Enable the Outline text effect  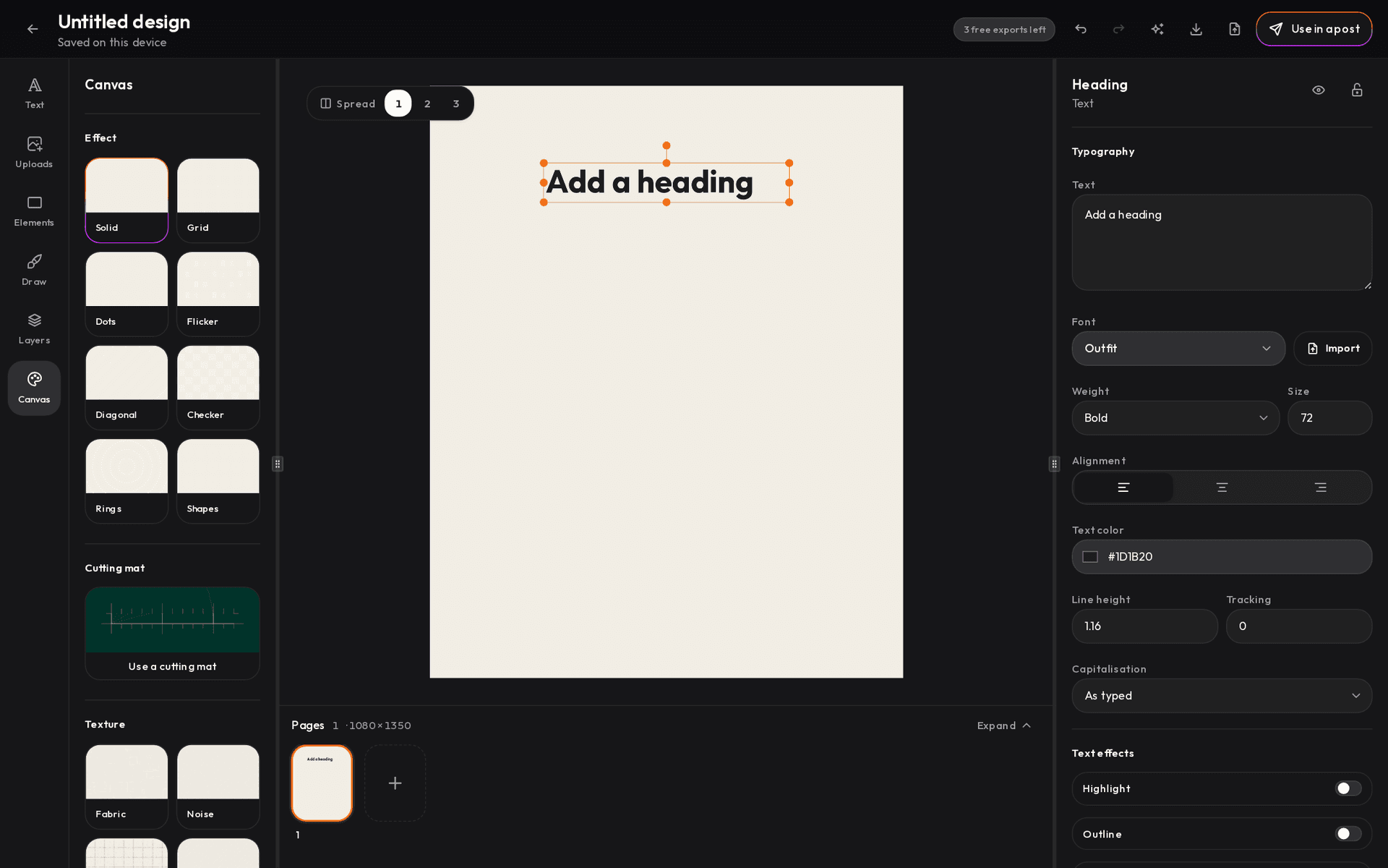point(1348,834)
